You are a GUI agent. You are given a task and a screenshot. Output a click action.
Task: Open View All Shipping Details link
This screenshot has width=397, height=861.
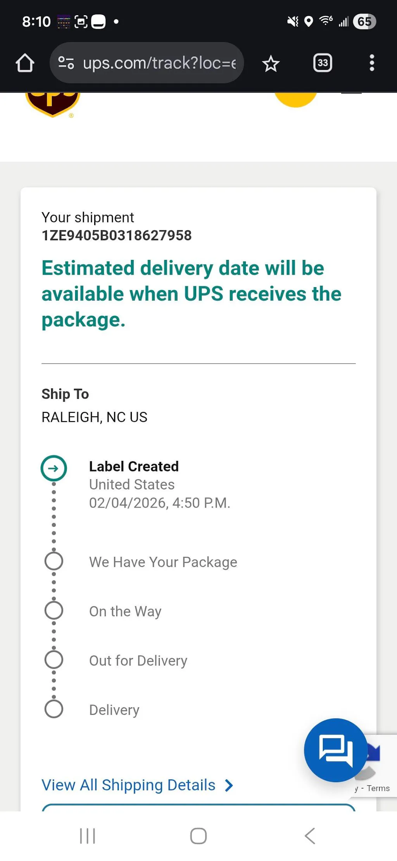(128, 785)
